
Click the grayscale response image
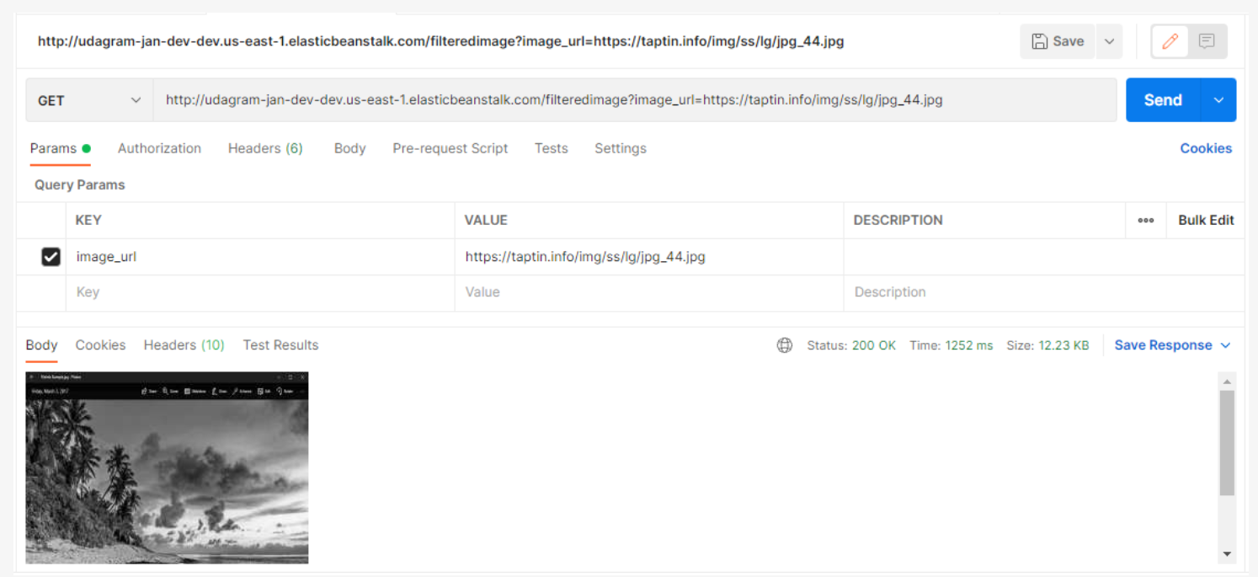coord(167,467)
